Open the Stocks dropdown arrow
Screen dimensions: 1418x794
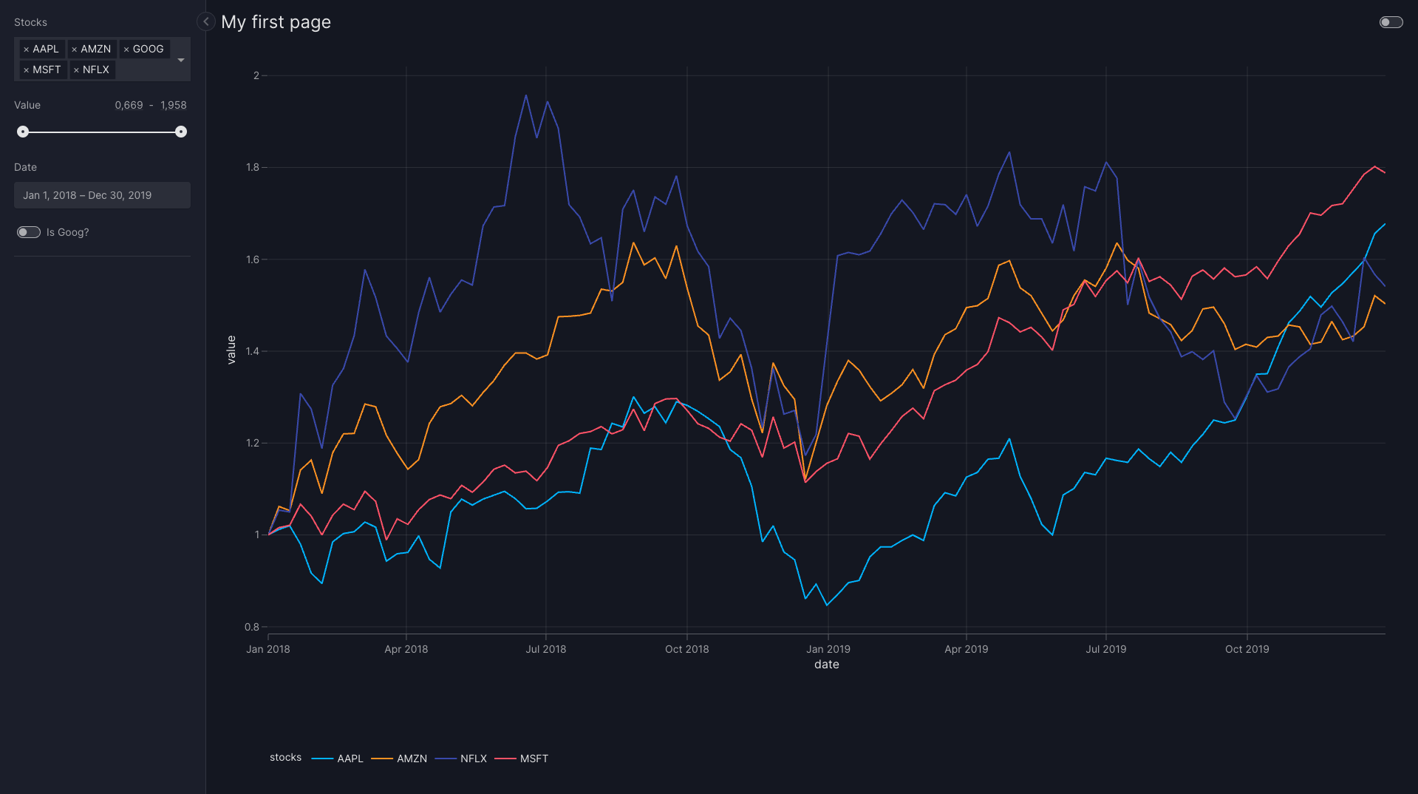(181, 60)
